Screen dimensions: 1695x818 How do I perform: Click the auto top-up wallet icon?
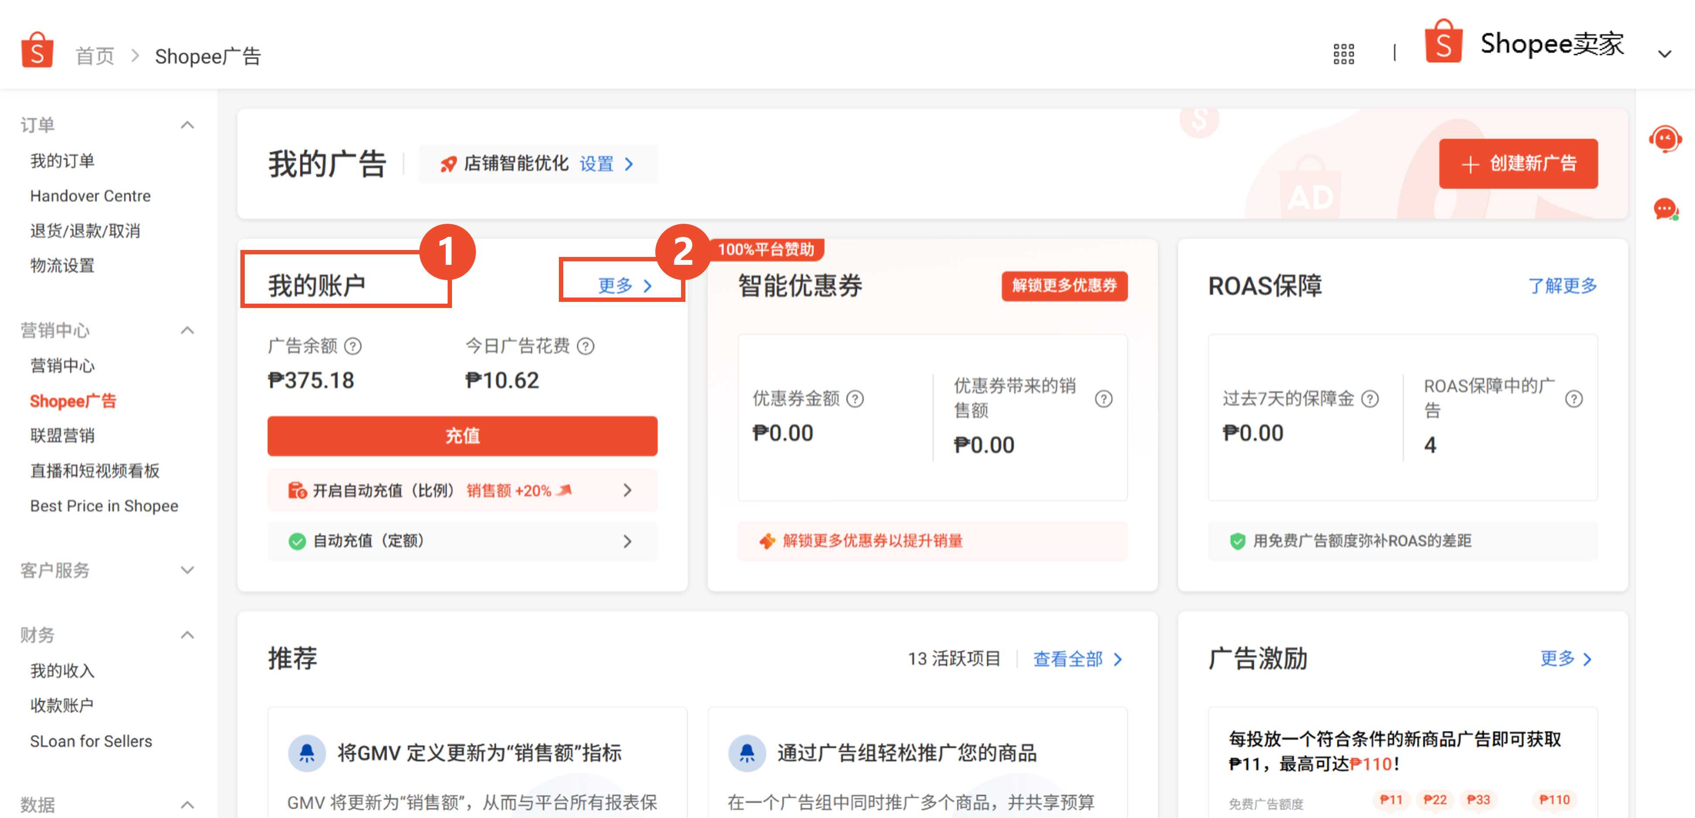pos(297,490)
